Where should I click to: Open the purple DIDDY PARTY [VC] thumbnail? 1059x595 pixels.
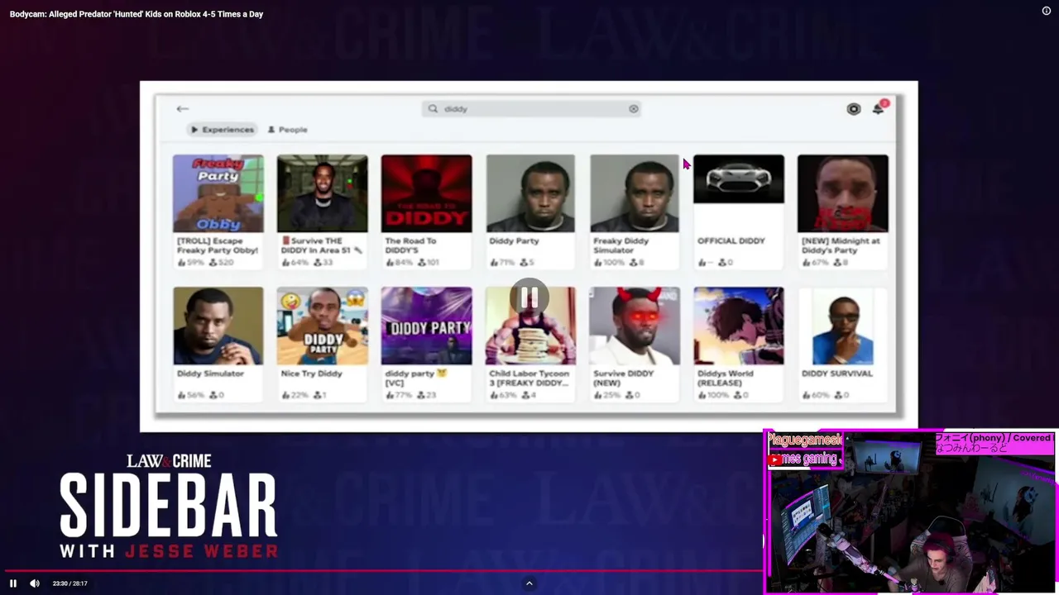click(427, 326)
